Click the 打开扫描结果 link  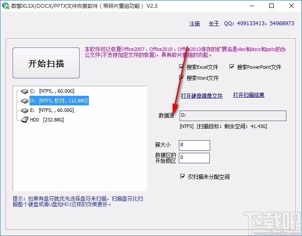coord(249,95)
